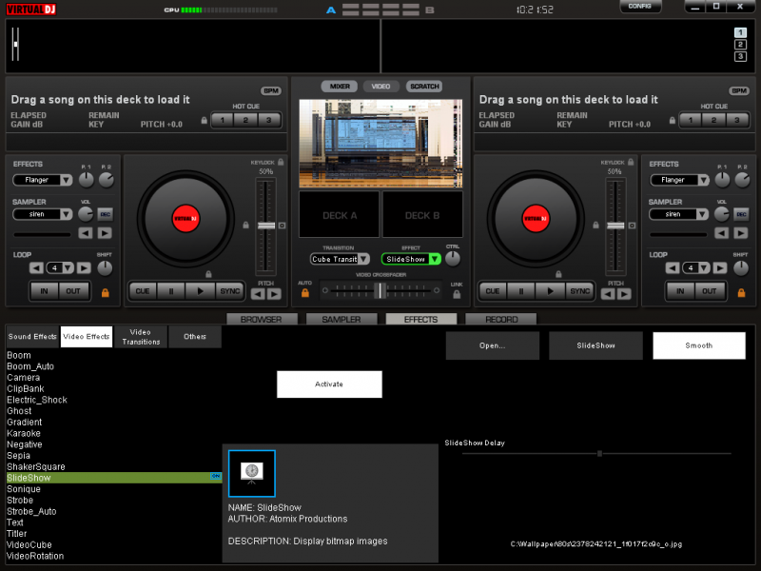
Task: Click the SlideShow effect thumbnail icon
Action: point(251,473)
